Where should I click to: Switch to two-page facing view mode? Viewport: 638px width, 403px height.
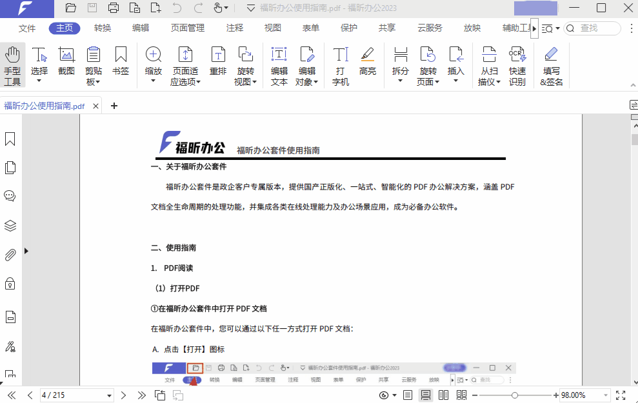pyautogui.click(x=444, y=395)
